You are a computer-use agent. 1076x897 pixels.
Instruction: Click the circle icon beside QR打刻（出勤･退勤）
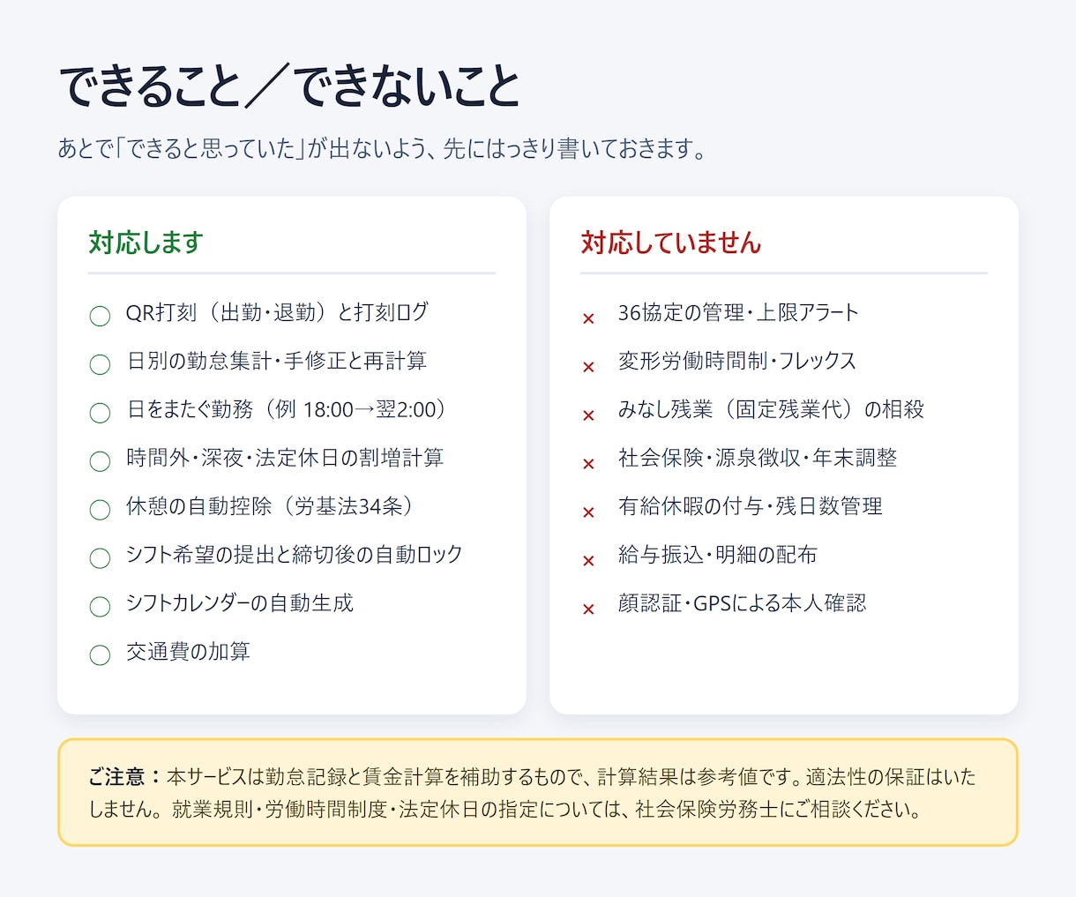pos(100,316)
